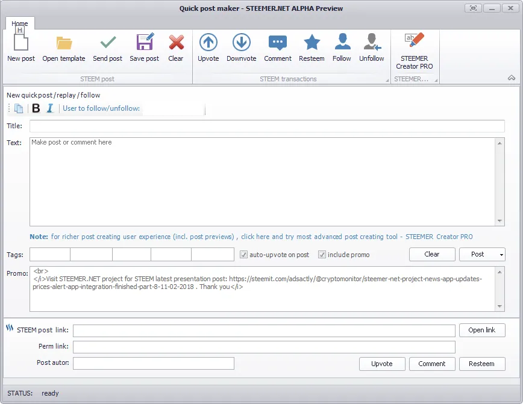Click Promo area scrollbar down arrow

pos(500,306)
